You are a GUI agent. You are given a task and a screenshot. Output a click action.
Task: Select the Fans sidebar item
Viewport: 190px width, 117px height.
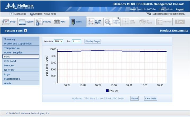[x=21, y=56]
